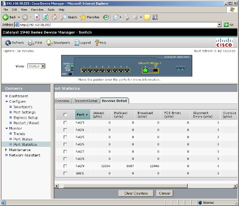The height and width of the screenshot is (206, 239).
Task: Click the yellow note Discuss icon
Action: click(x=147, y=17)
